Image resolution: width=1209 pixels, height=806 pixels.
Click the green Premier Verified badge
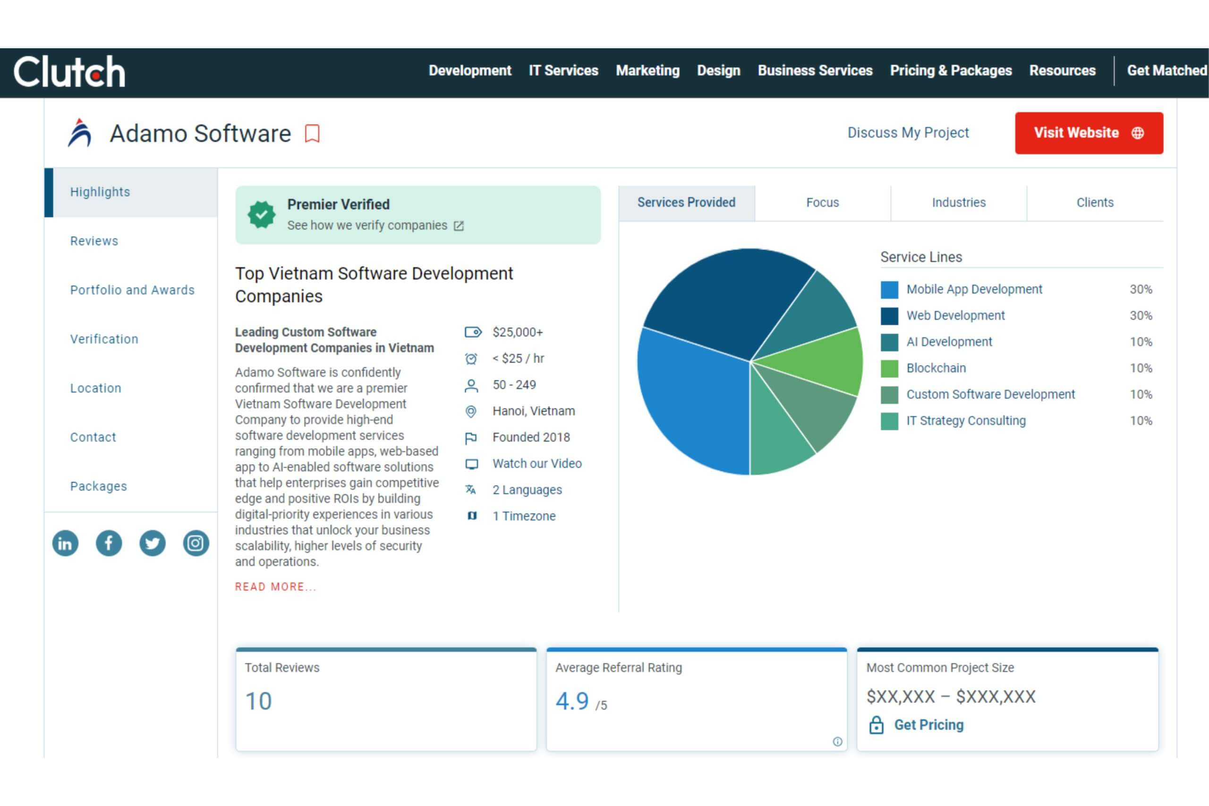pos(262,215)
